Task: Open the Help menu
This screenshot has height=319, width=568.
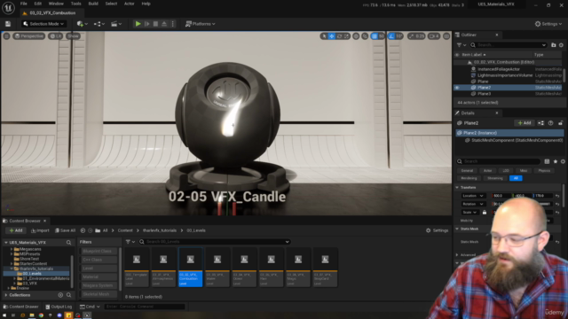Action: tap(146, 4)
